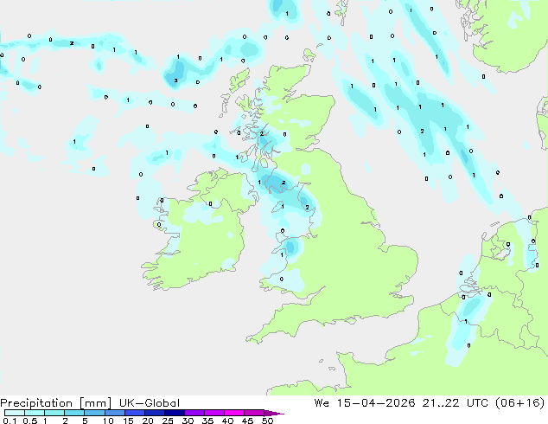Click the 35–40 mm violet legend swatch
The width and height of the screenshot is (548, 424).
pyautogui.click(x=214, y=413)
